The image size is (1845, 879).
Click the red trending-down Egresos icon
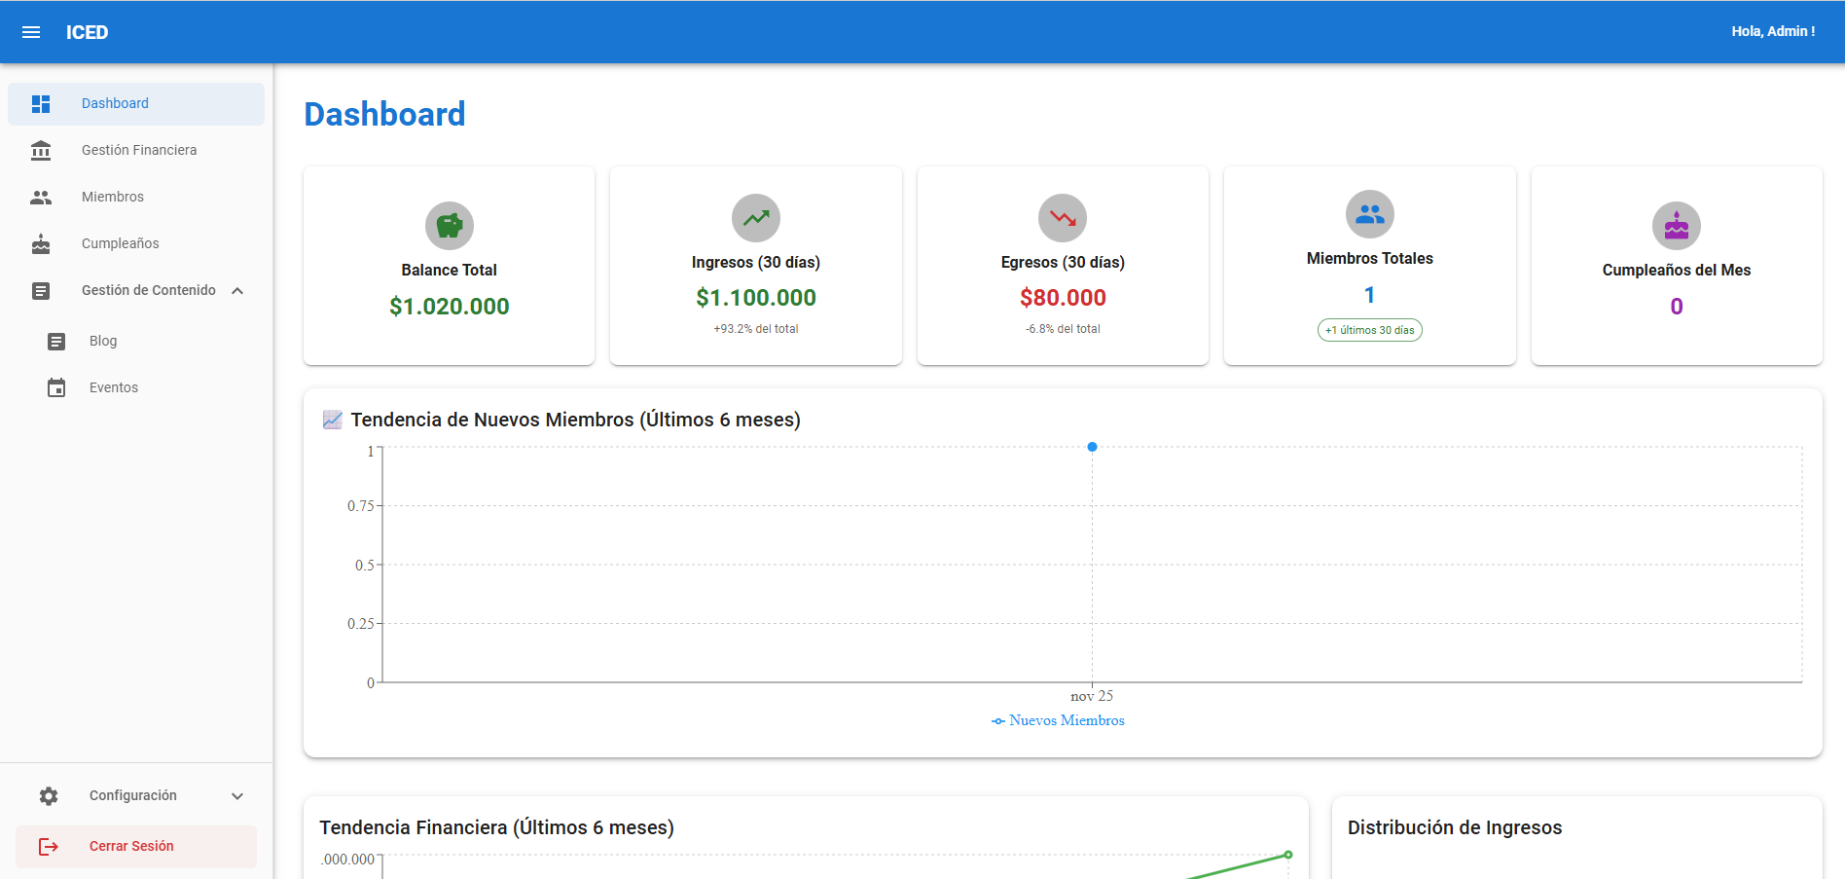click(x=1063, y=218)
